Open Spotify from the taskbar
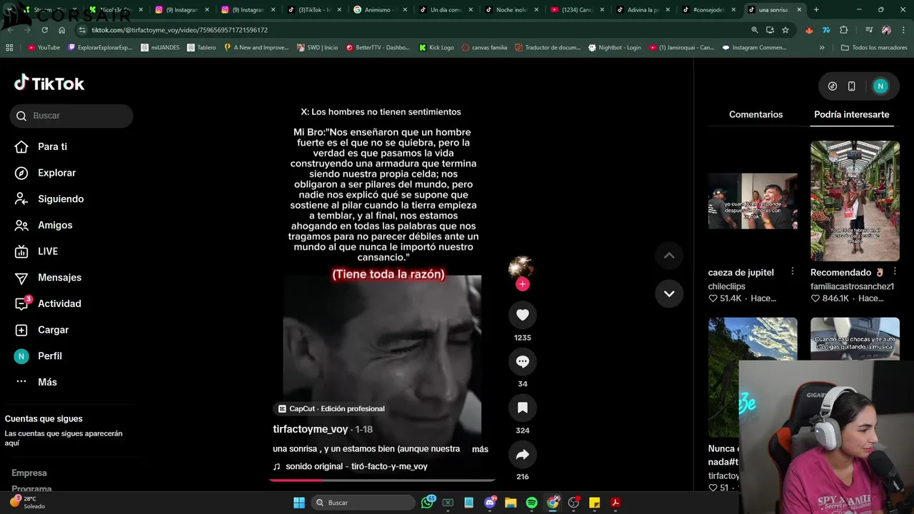The width and height of the screenshot is (914, 514). point(531,503)
